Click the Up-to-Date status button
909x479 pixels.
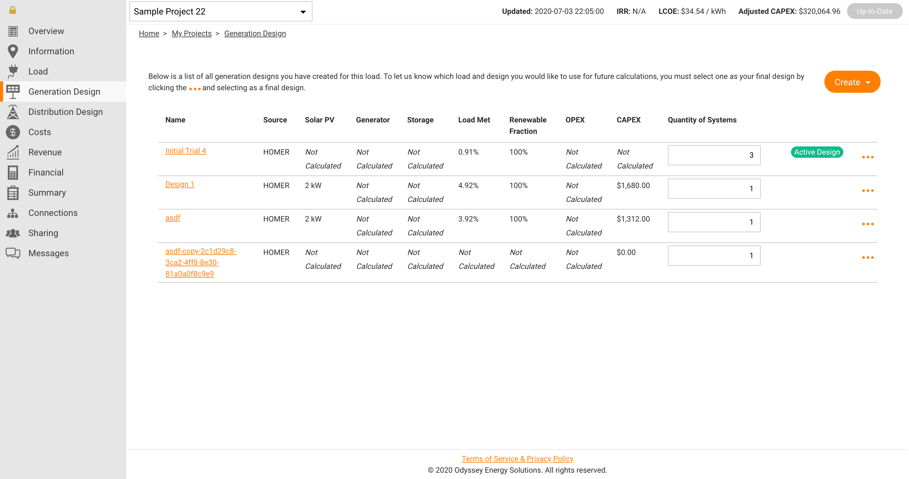[874, 11]
